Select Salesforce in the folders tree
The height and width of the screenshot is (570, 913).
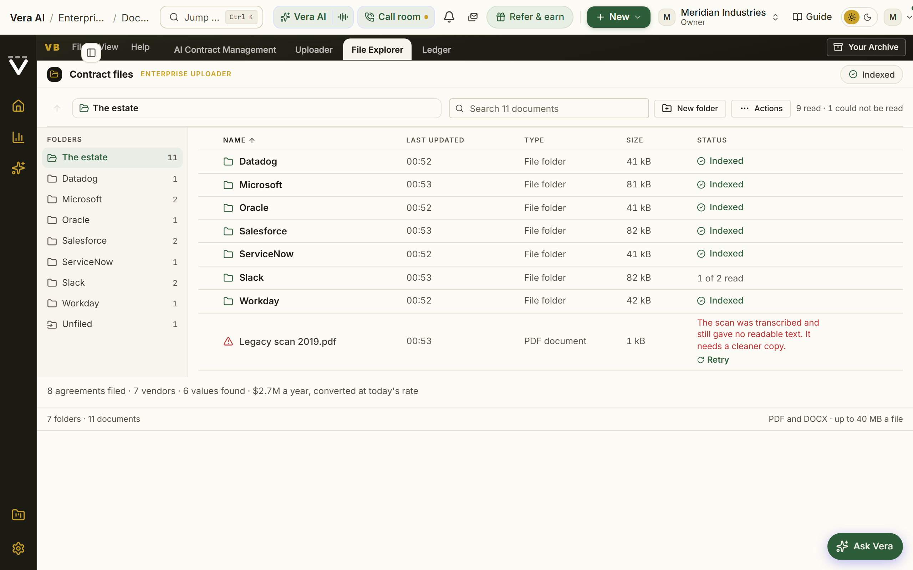[x=112, y=241]
